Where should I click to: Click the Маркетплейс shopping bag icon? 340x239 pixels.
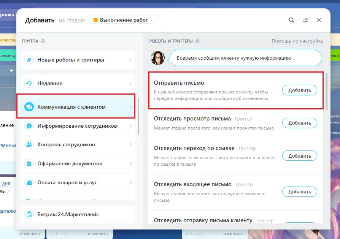point(29,214)
